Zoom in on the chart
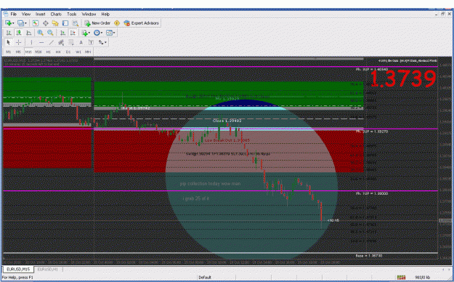 point(40,33)
